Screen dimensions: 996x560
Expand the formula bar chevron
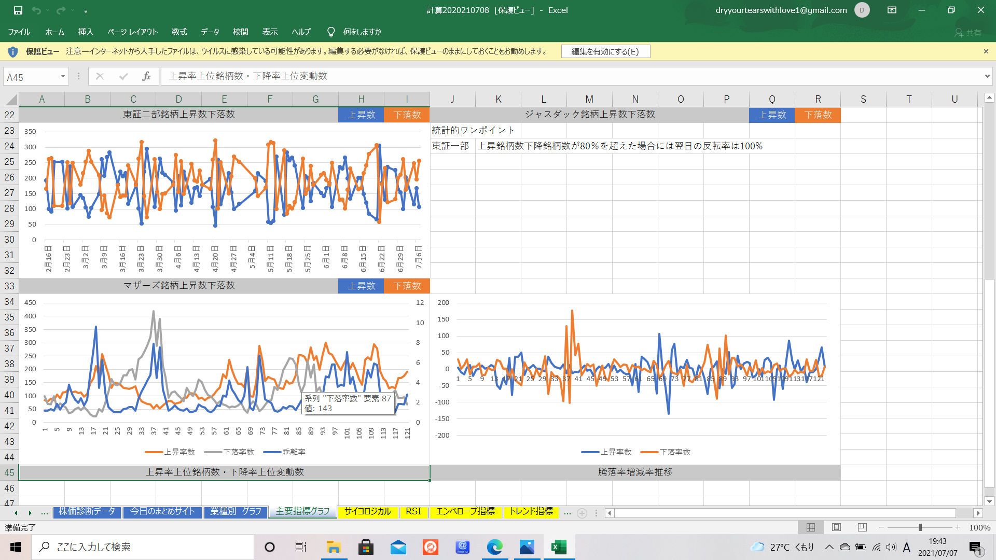pos(987,76)
